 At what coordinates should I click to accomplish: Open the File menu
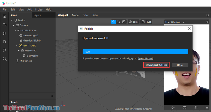5,9
